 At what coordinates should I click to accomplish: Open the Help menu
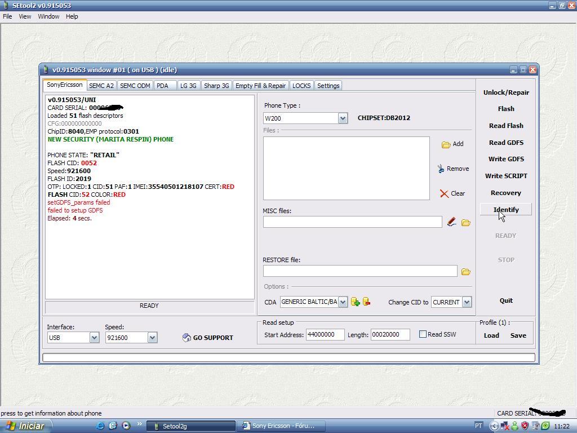72,16
